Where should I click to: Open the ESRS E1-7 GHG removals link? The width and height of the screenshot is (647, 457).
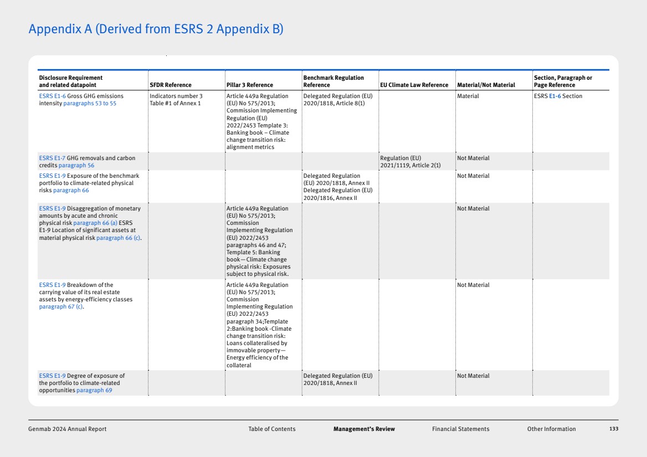[52, 158]
